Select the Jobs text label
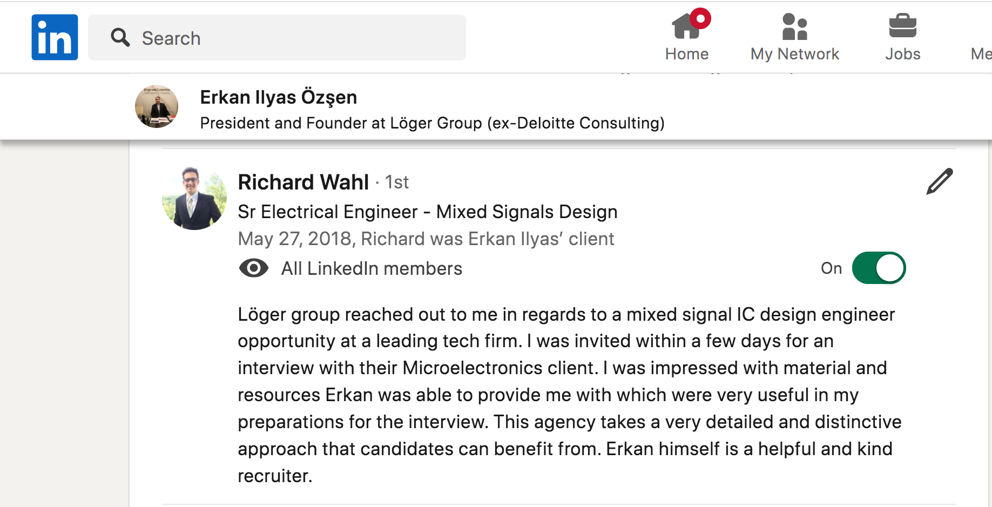Image resolution: width=992 pixels, height=507 pixels. 902,54
